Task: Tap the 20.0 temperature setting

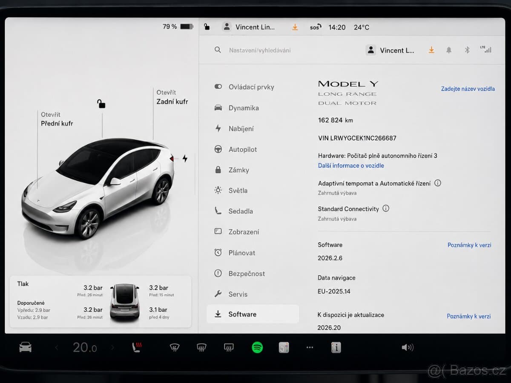Action: (x=85, y=348)
